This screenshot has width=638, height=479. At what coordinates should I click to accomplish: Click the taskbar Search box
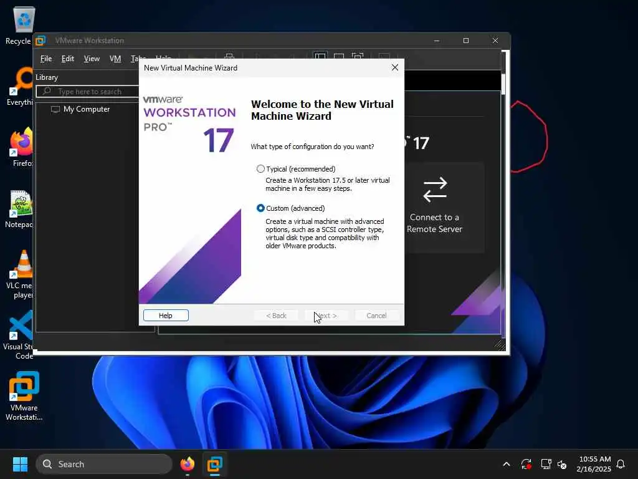pos(104,464)
